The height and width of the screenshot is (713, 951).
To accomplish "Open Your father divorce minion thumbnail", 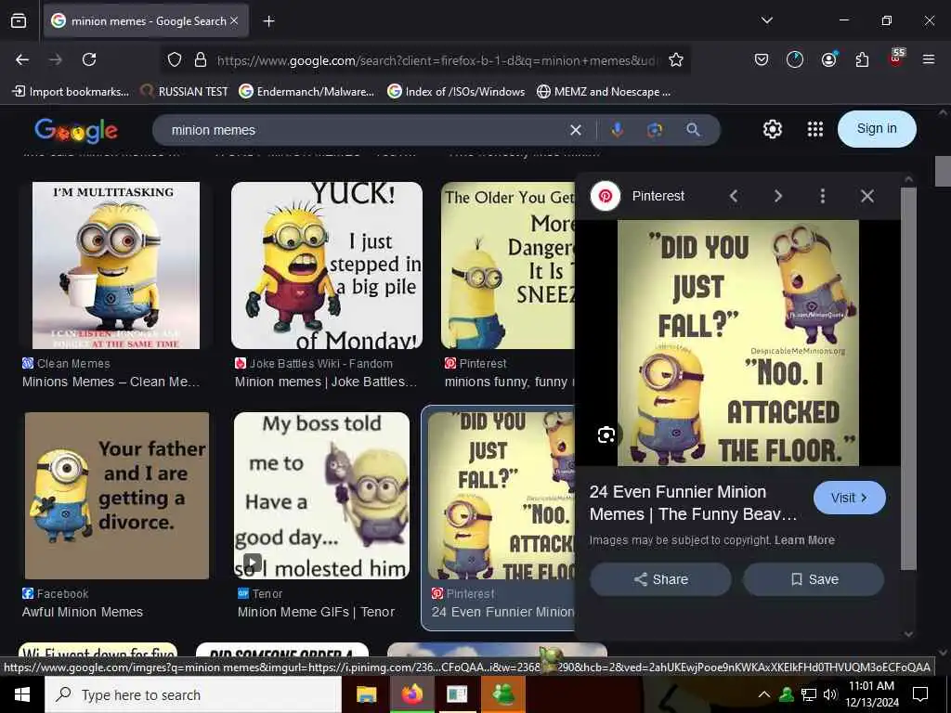I will (x=116, y=496).
